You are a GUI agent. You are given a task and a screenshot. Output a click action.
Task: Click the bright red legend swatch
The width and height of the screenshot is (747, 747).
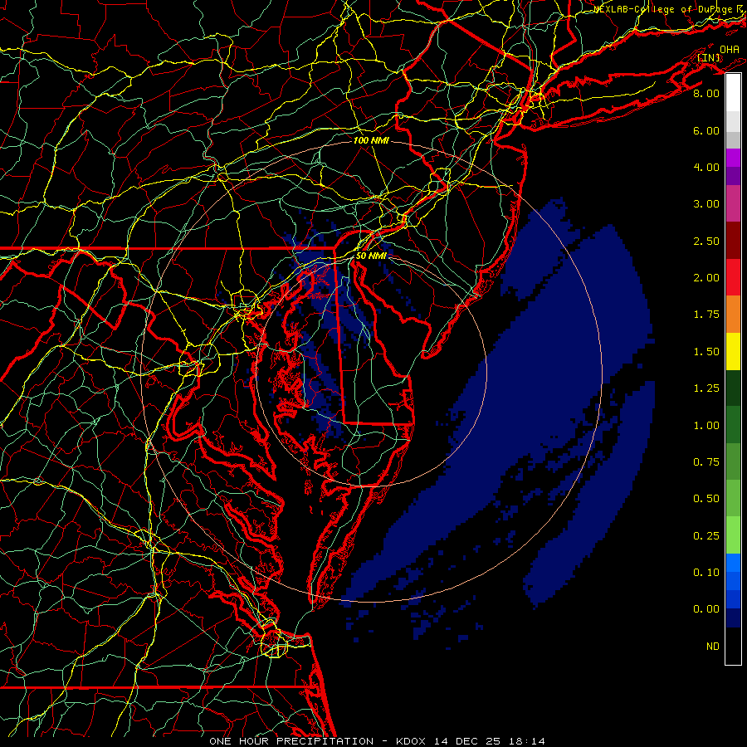(733, 277)
